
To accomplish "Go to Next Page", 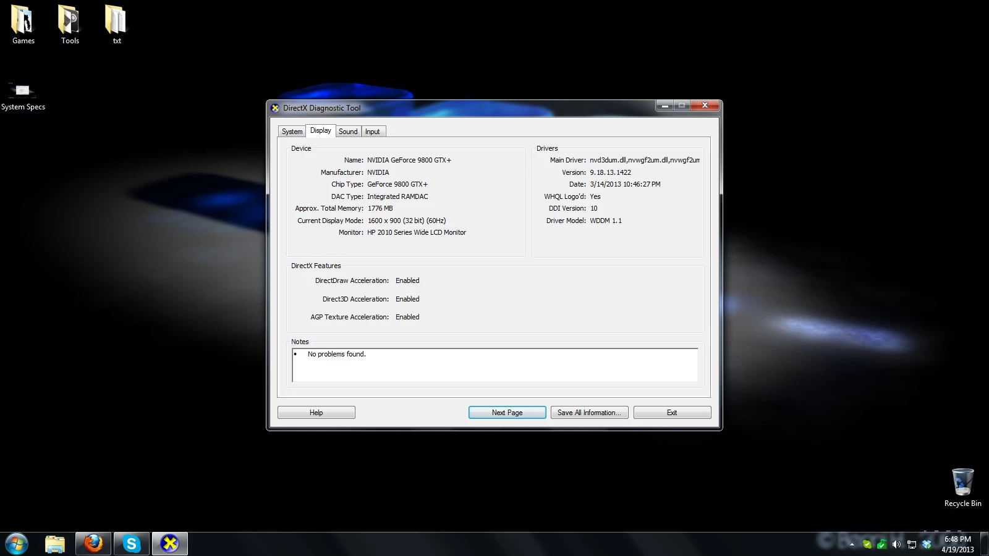I will click(507, 413).
